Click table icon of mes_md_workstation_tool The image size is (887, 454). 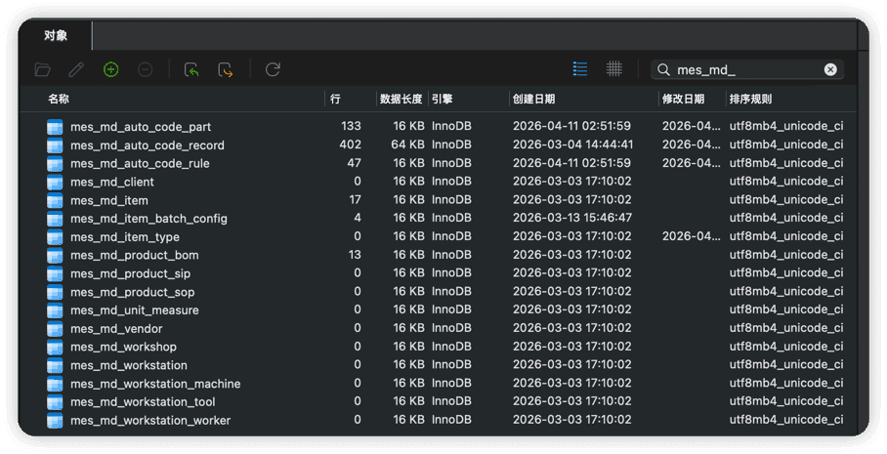[55, 402]
